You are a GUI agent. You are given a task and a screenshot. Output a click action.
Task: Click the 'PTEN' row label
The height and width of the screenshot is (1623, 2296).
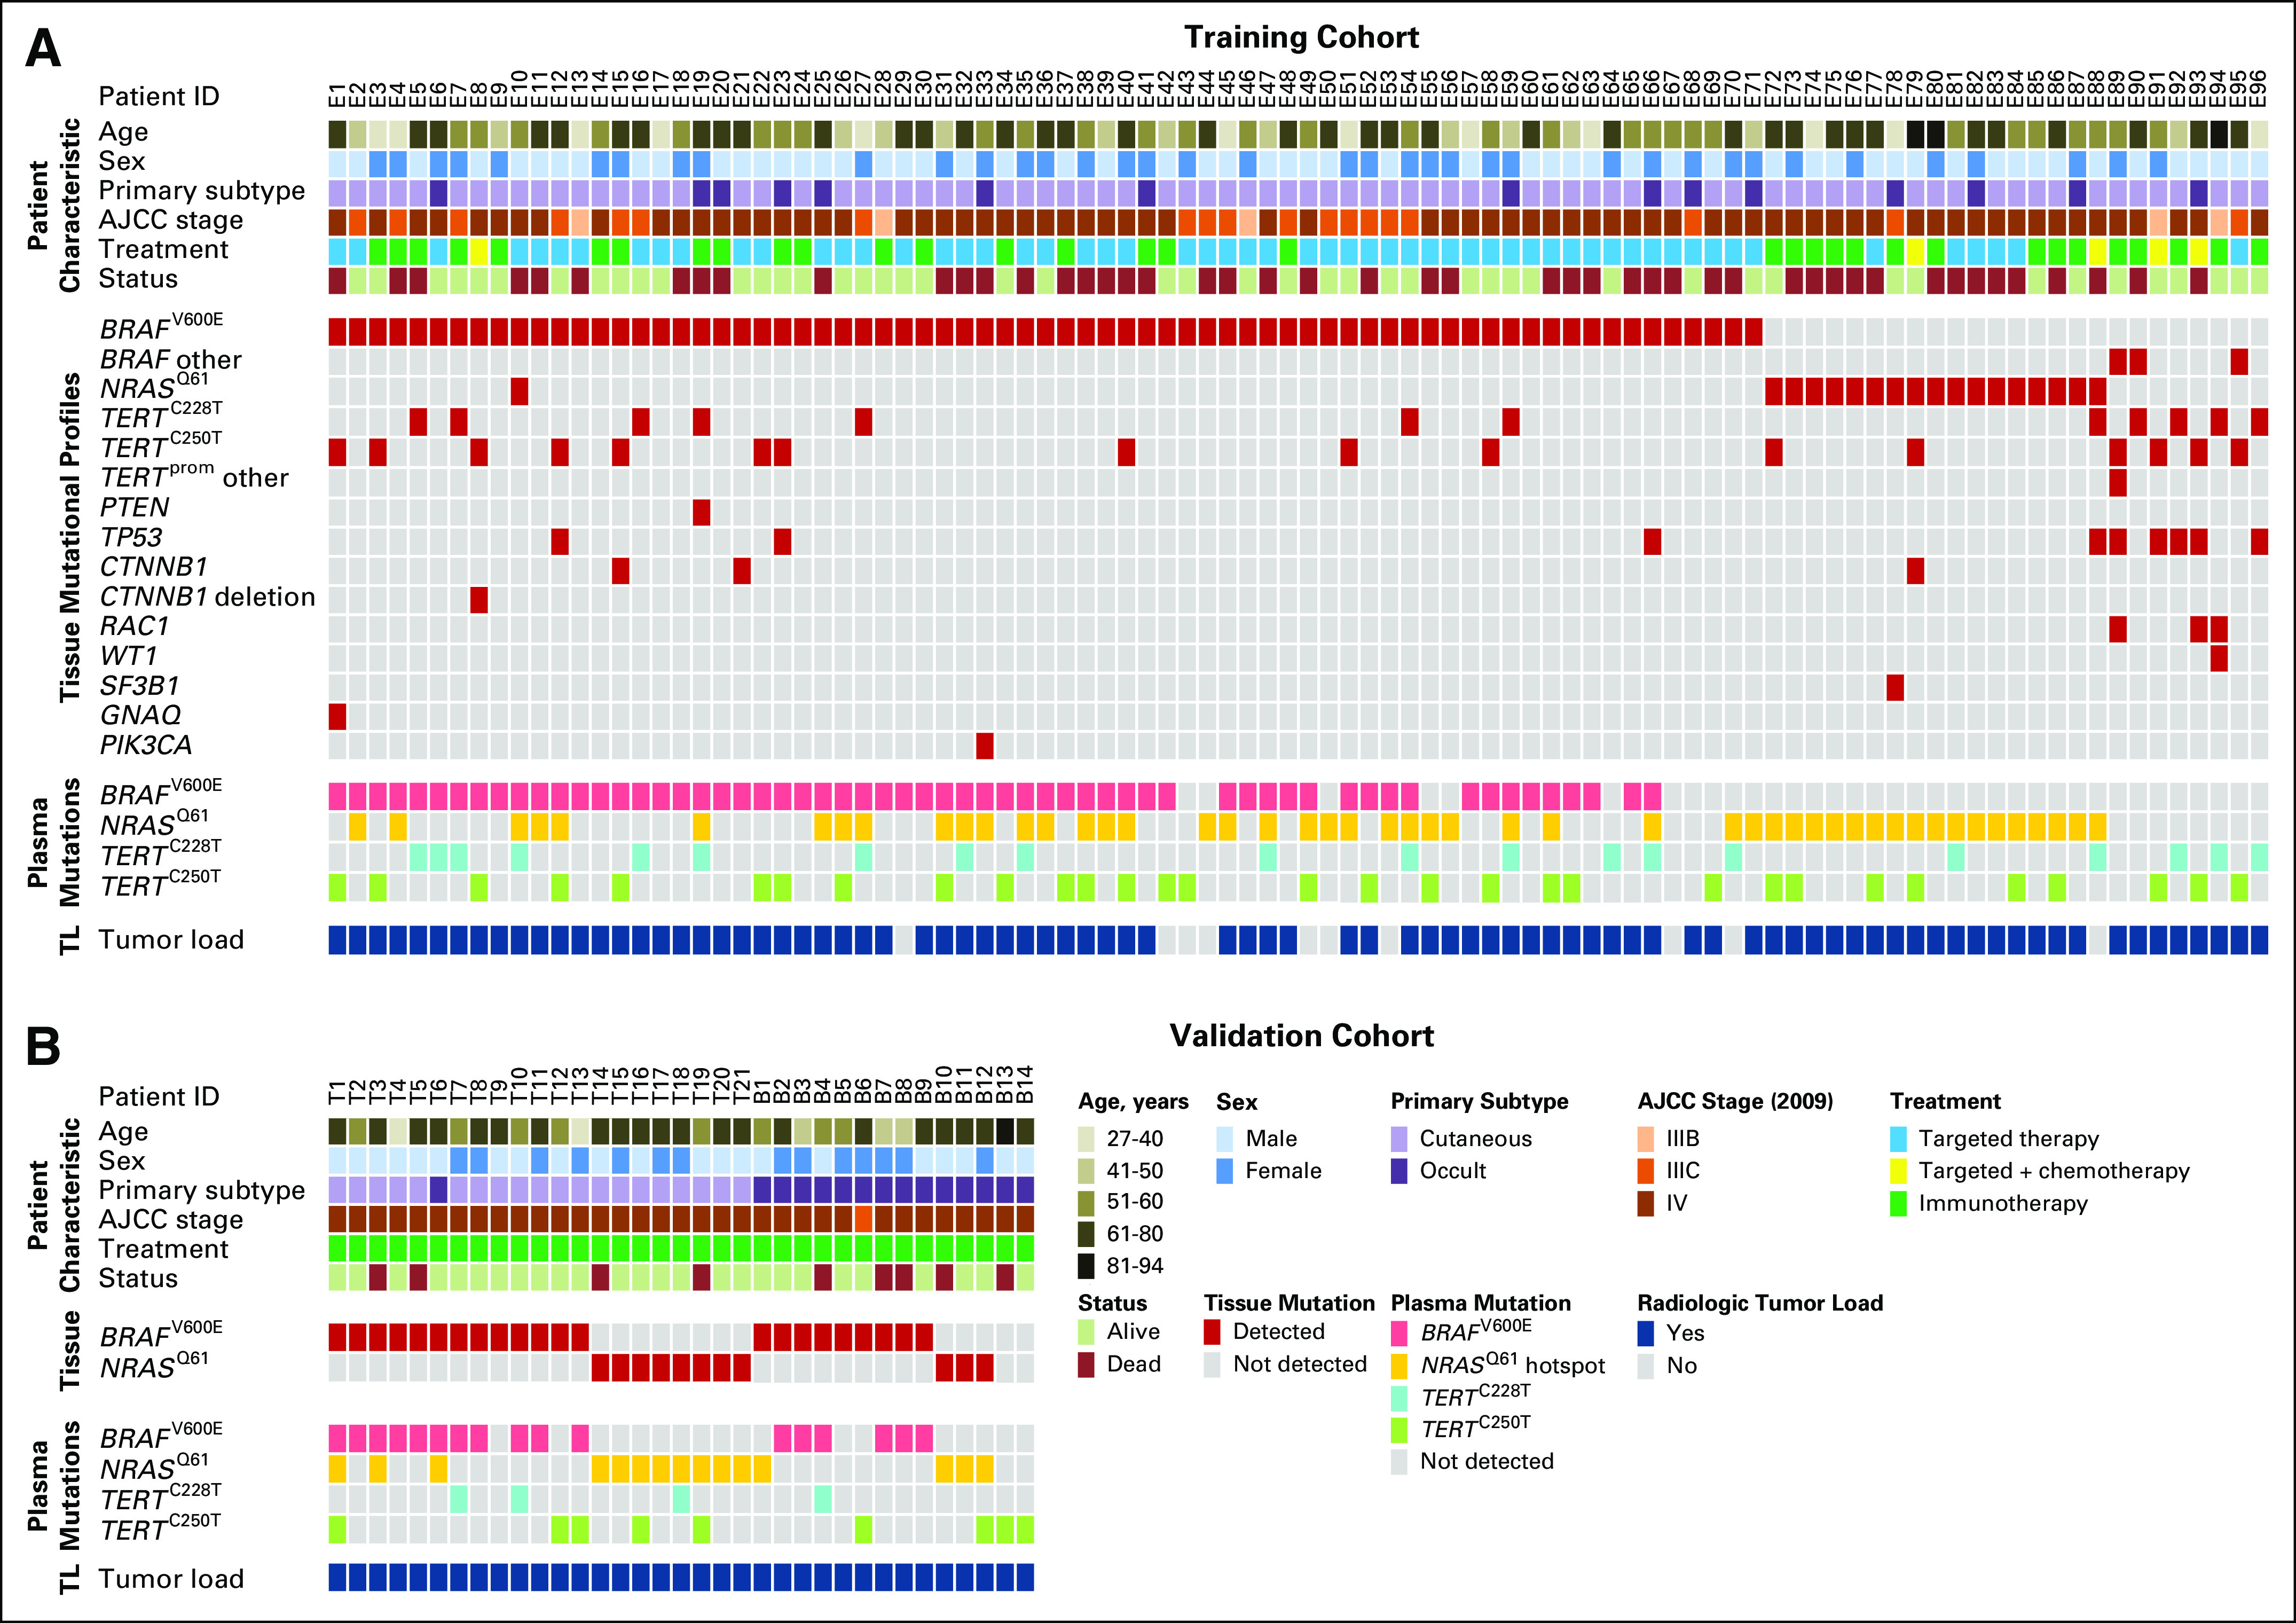coord(134,507)
